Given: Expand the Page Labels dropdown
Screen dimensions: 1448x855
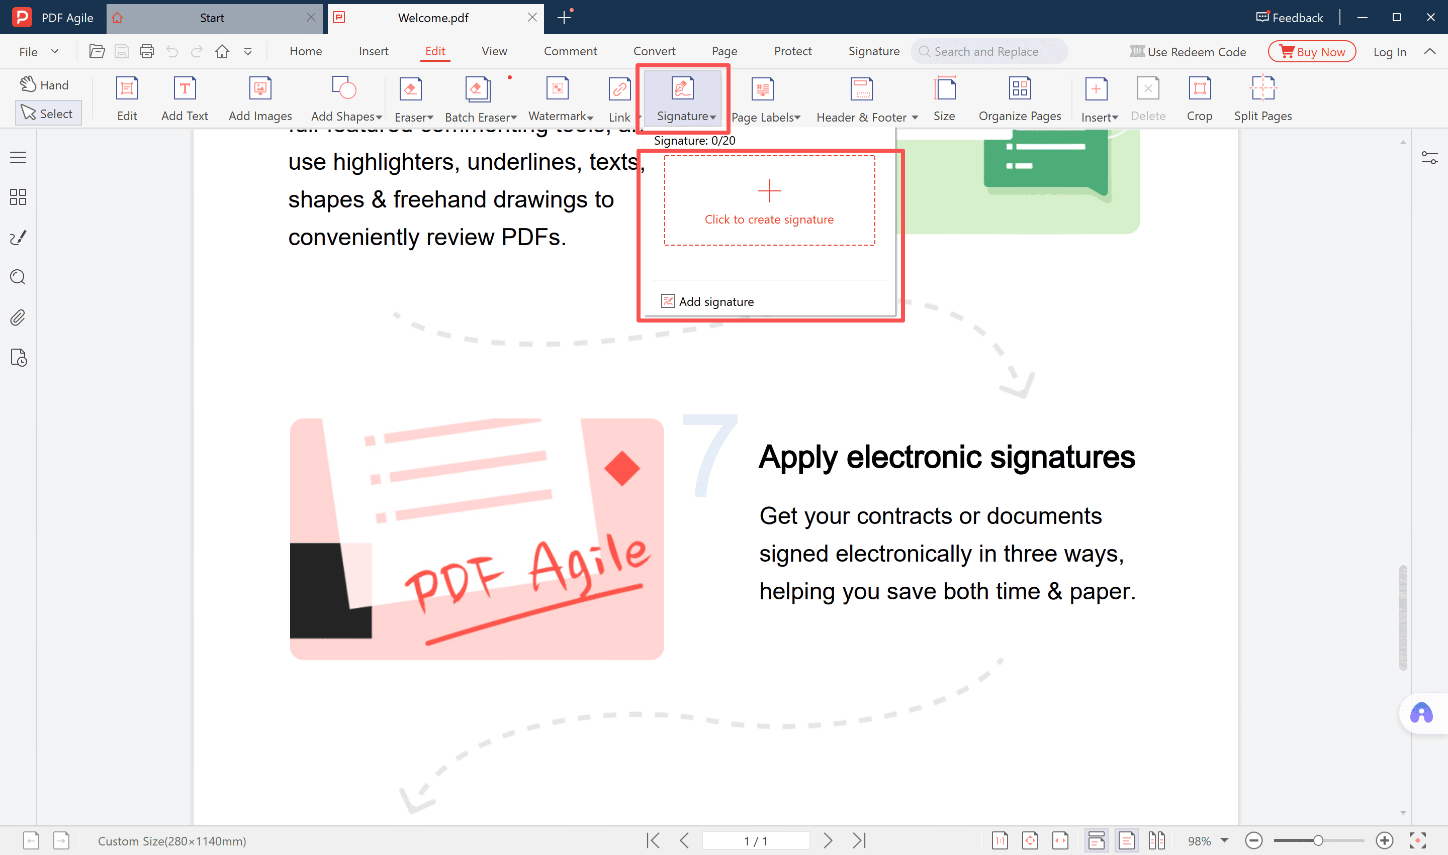Looking at the screenshot, I should 797,118.
